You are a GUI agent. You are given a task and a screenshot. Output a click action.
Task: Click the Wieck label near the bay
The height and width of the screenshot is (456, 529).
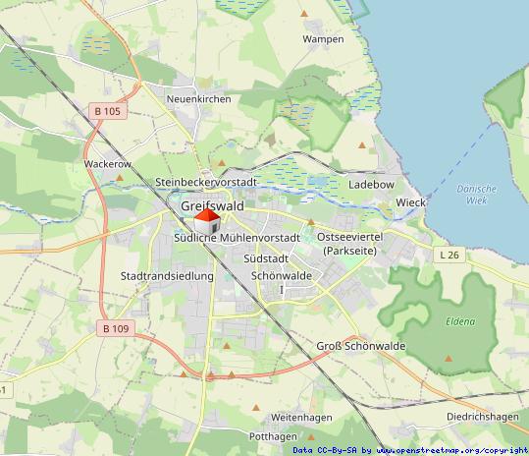(x=410, y=202)
